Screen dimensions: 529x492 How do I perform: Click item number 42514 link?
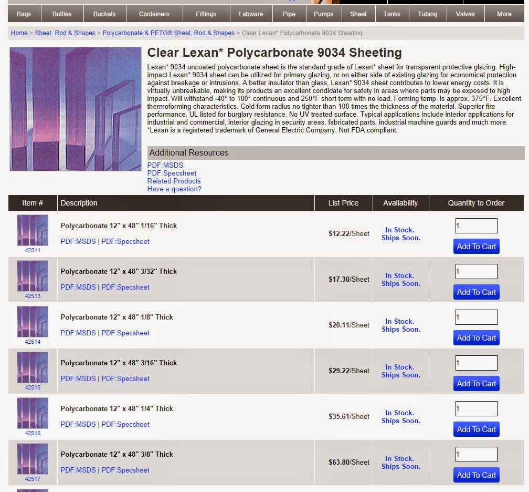click(x=33, y=342)
